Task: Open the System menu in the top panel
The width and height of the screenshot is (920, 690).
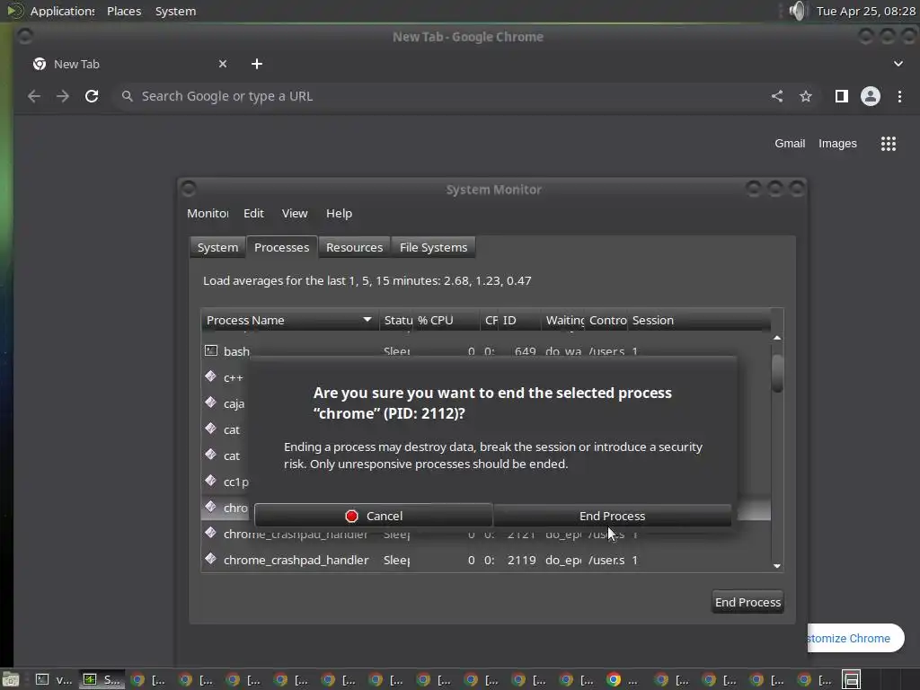Action: 175,11
